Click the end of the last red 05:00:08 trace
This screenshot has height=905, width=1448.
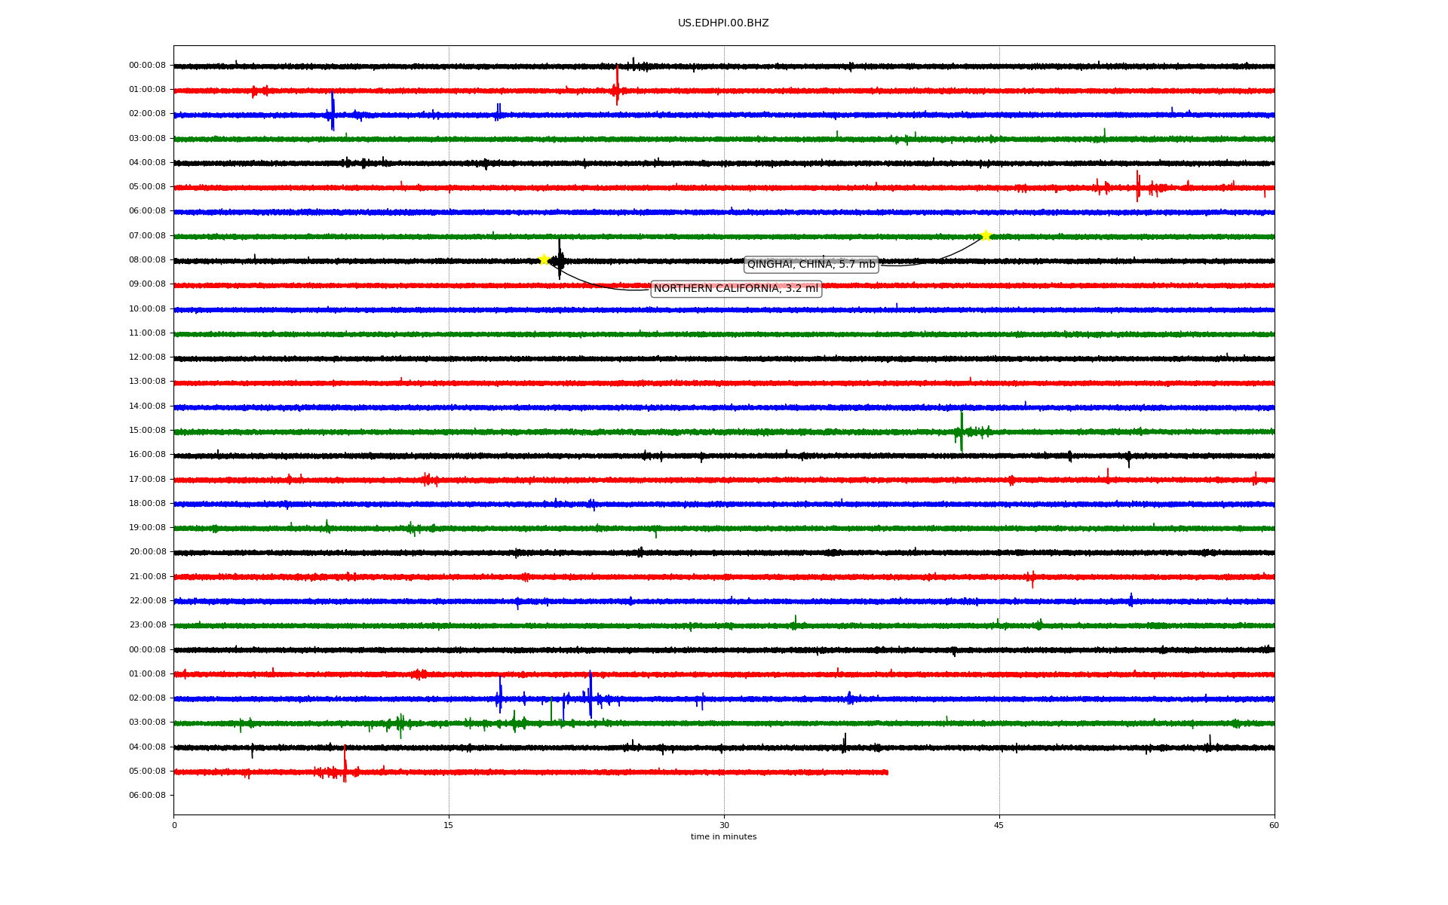pyautogui.click(x=886, y=772)
